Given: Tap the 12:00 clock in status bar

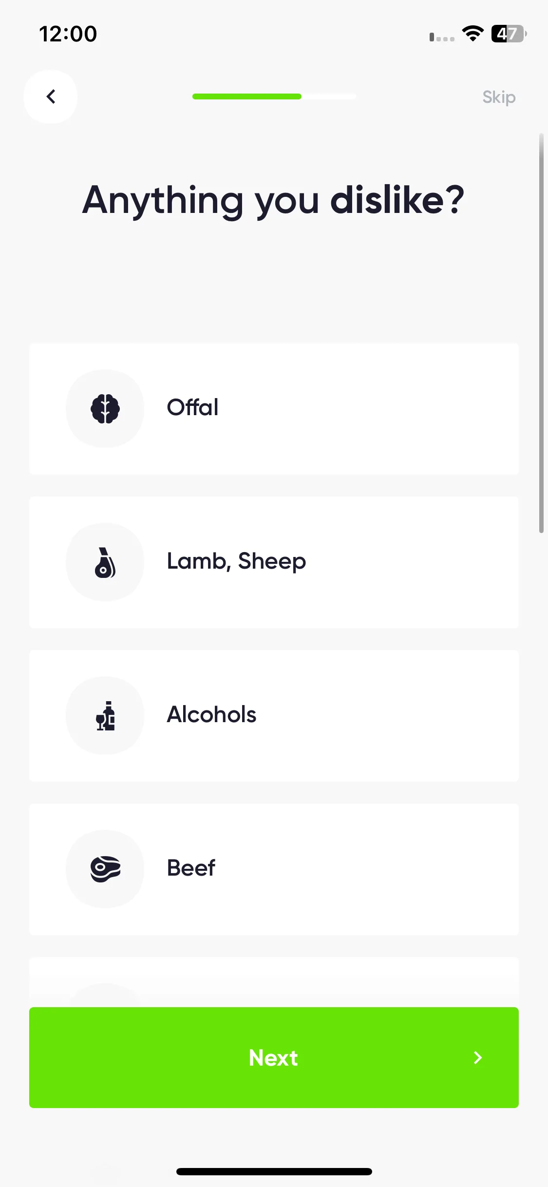Looking at the screenshot, I should click(x=68, y=34).
